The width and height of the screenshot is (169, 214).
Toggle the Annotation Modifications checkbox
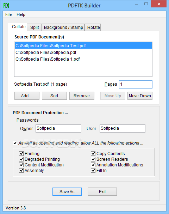[x=93, y=165]
